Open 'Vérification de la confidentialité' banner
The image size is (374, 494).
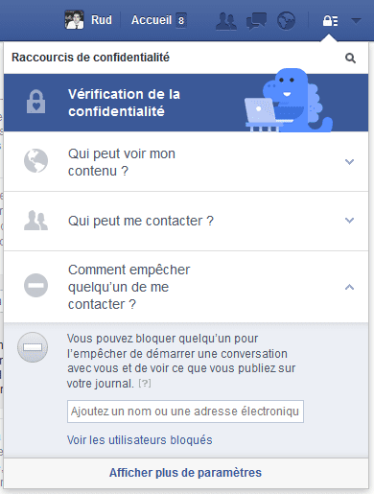(x=186, y=103)
